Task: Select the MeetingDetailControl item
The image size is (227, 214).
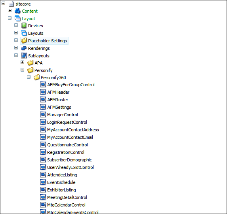Action: (67, 197)
